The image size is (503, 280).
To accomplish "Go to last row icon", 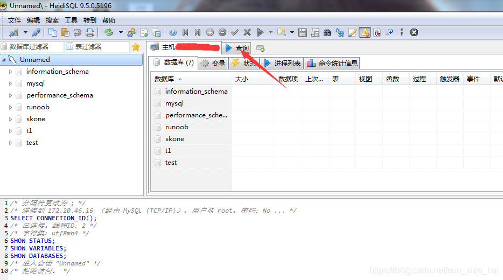I will [198, 32].
